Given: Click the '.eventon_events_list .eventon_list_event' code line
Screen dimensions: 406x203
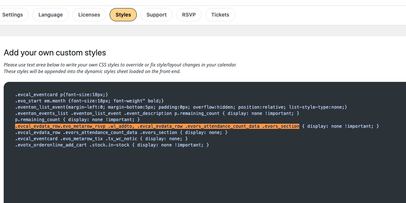Looking at the screenshot, I should [157, 113].
